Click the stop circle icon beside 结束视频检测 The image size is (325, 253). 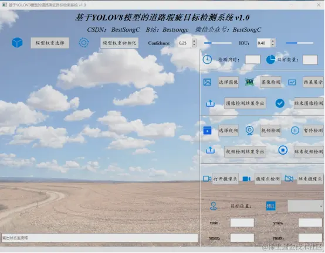click(283, 150)
